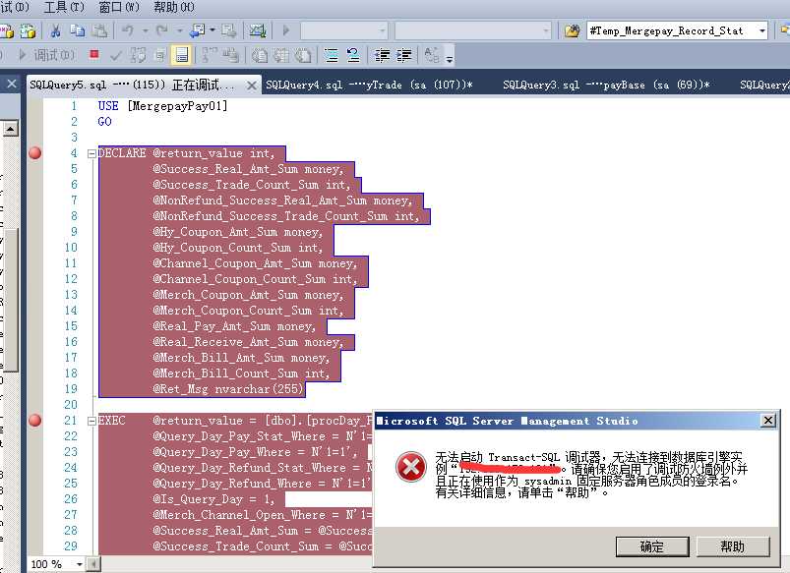The height and width of the screenshot is (573, 790).
Task: Click the Activity Monitor icon
Action: point(257,31)
